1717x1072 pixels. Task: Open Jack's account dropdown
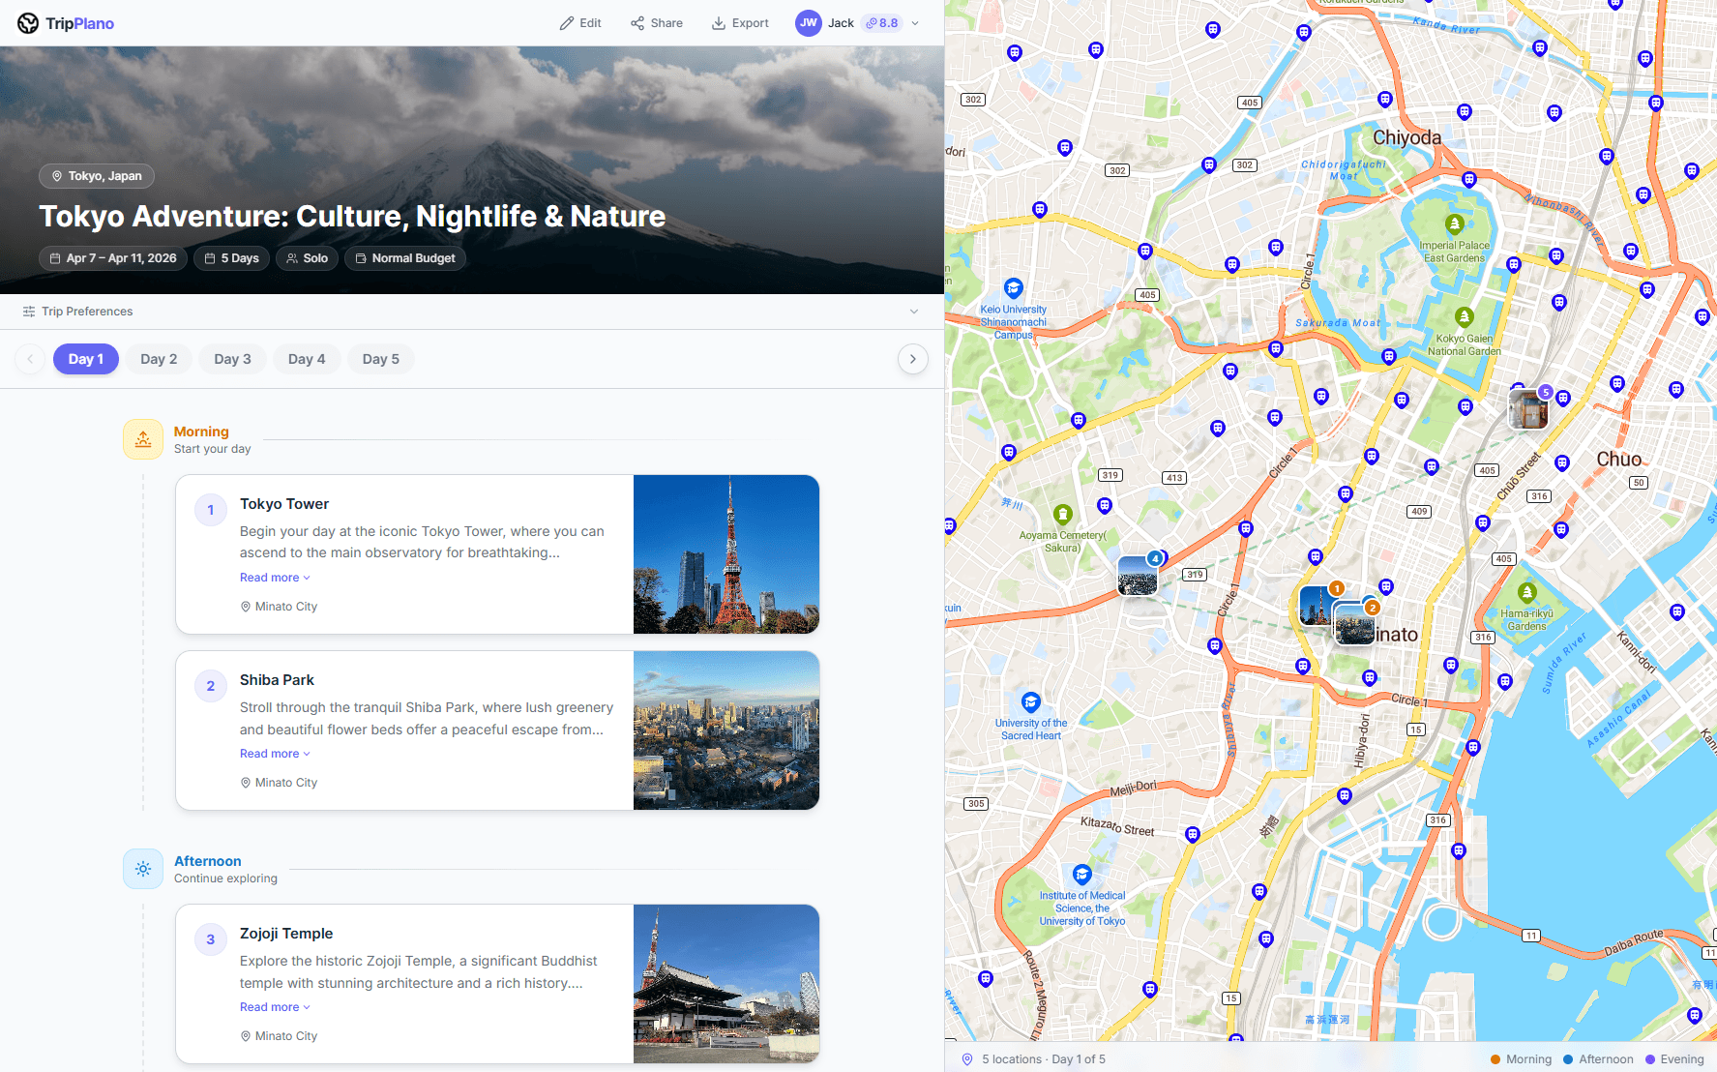(x=916, y=22)
